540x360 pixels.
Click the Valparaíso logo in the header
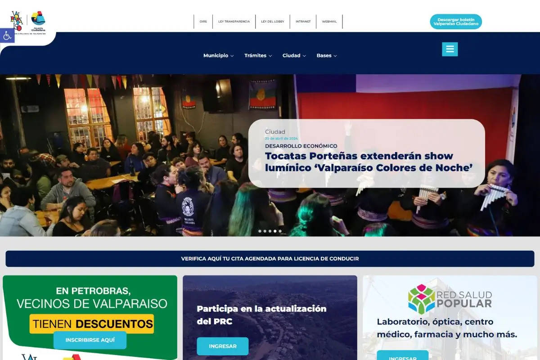tap(16, 21)
